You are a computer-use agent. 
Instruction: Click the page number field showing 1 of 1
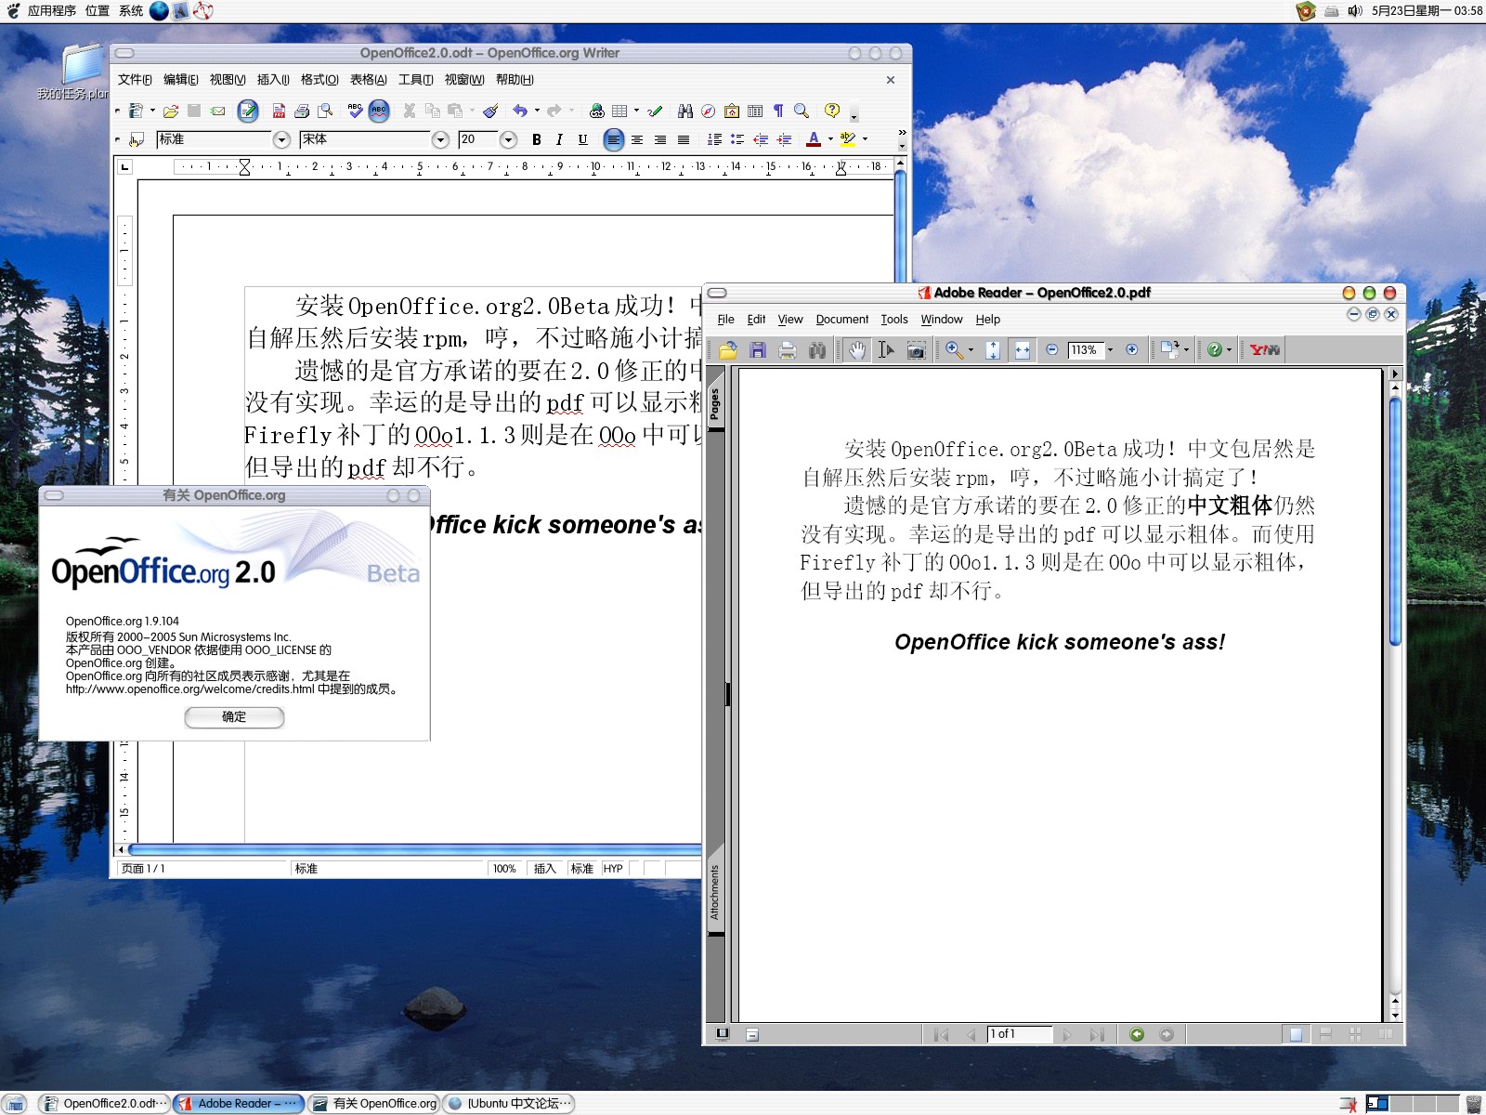(x=1020, y=1034)
